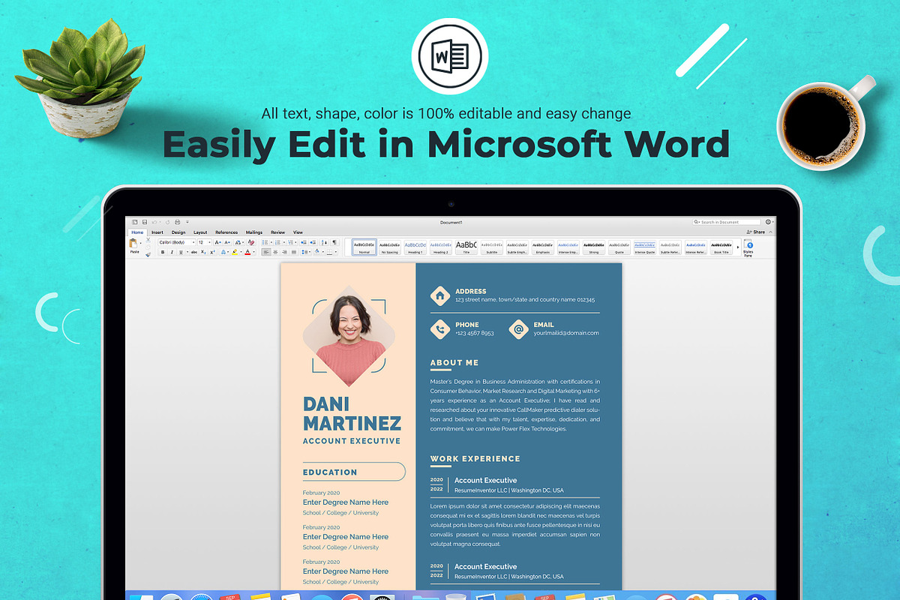Screen dimensions: 900x600
Task: Open the customize quick access toolbar dropdown
Action: click(x=187, y=222)
